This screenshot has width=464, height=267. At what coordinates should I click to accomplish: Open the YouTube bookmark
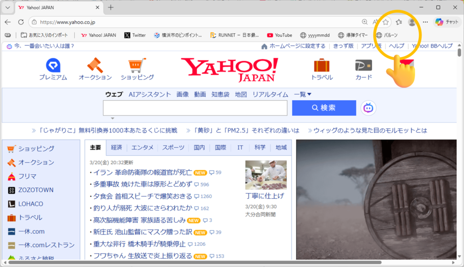pyautogui.click(x=279, y=35)
